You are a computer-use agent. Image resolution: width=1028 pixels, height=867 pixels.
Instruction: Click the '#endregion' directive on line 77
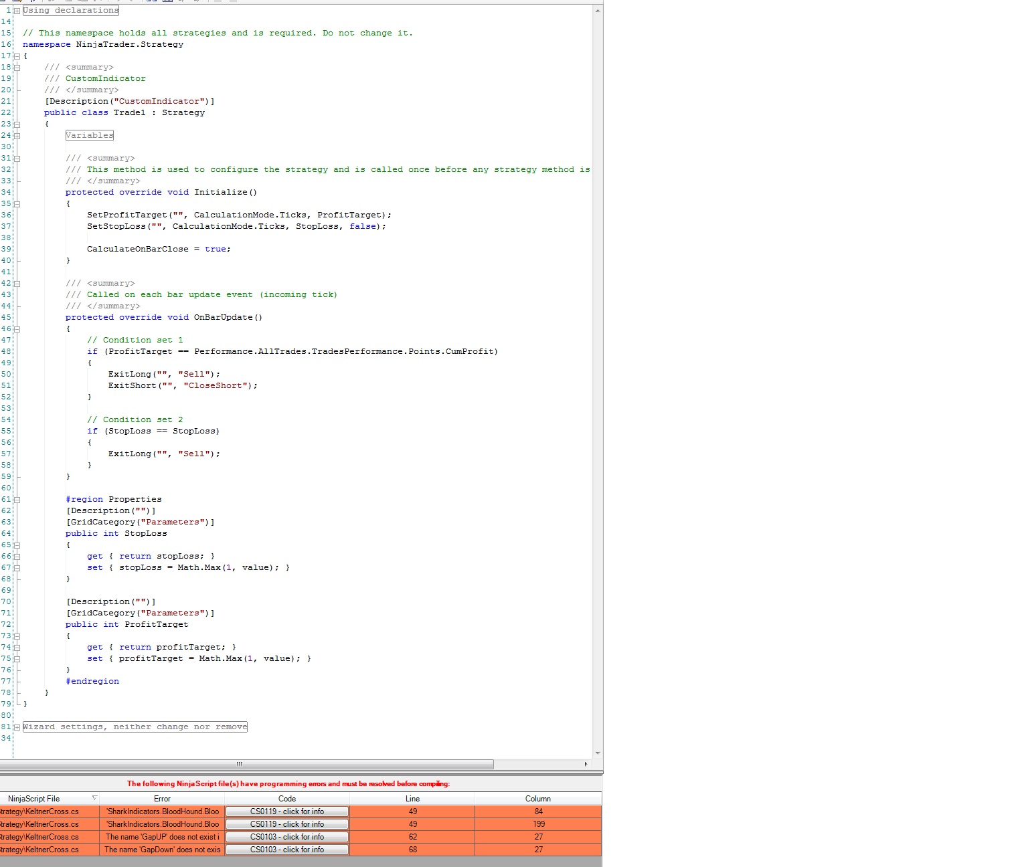click(92, 682)
